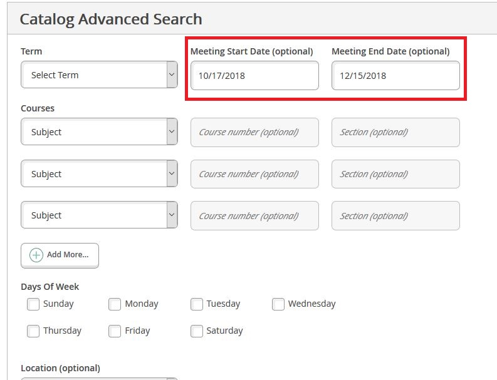This screenshot has height=380, width=497.
Task: Expand the first Subject dropdown
Action: coord(99,132)
